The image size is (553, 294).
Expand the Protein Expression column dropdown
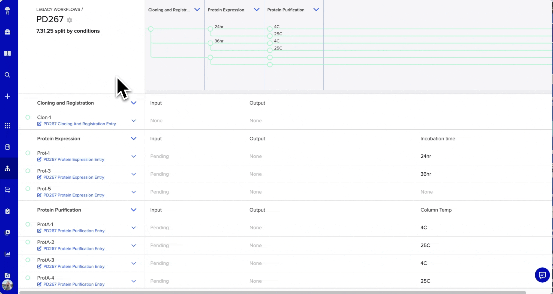click(x=257, y=10)
